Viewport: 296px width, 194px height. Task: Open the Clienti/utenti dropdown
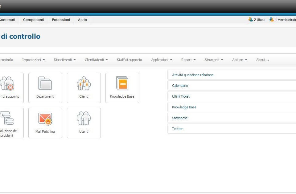click(x=96, y=60)
